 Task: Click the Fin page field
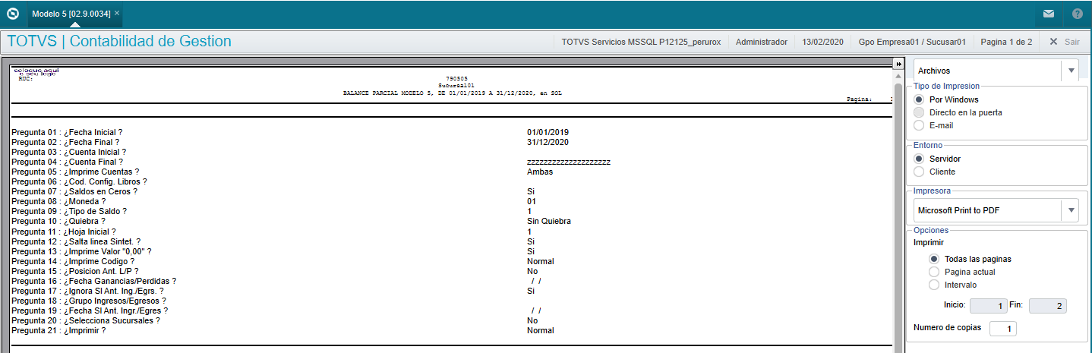coord(1049,306)
